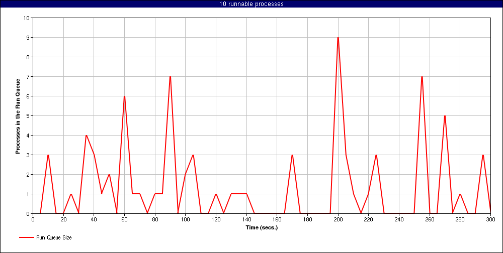Screen dimensions: 503x253
Task: Click the value-3 peak at 105 seconds
Action: [193, 155]
